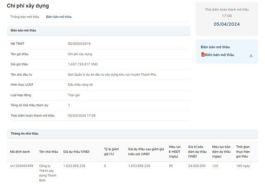
Task: Click the Tên nhà thầu column header
Action: pyautogui.click(x=48, y=152)
